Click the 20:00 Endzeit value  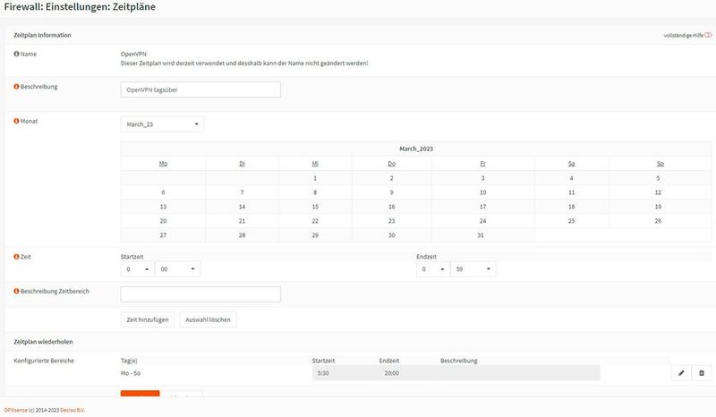[x=391, y=373]
